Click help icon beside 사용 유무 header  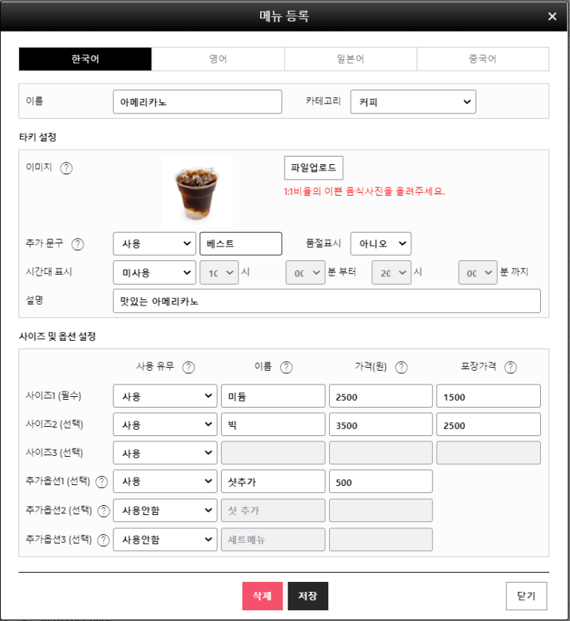click(189, 368)
